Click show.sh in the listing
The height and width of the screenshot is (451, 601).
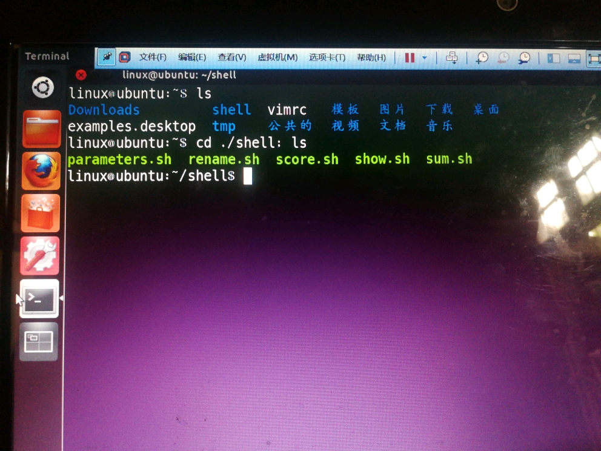(x=382, y=159)
